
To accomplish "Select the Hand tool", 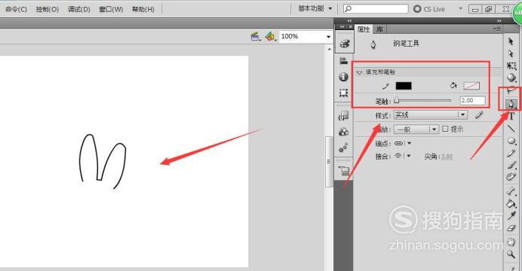I will [511, 242].
